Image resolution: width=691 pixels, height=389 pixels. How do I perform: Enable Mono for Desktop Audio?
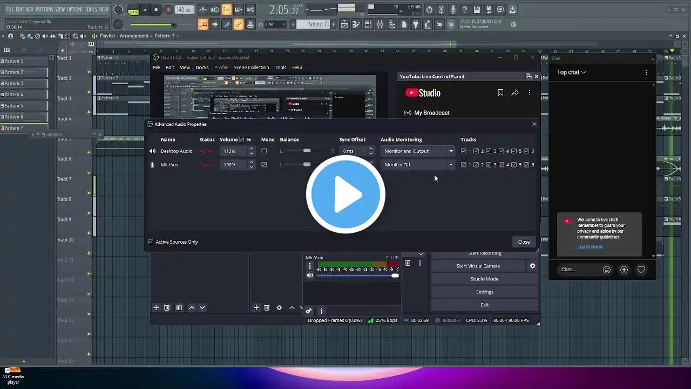[264, 151]
